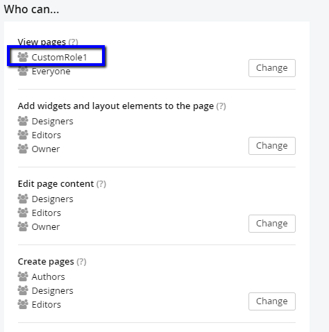
Task: Click Owner icon under Edit page content
Action: pos(23,226)
